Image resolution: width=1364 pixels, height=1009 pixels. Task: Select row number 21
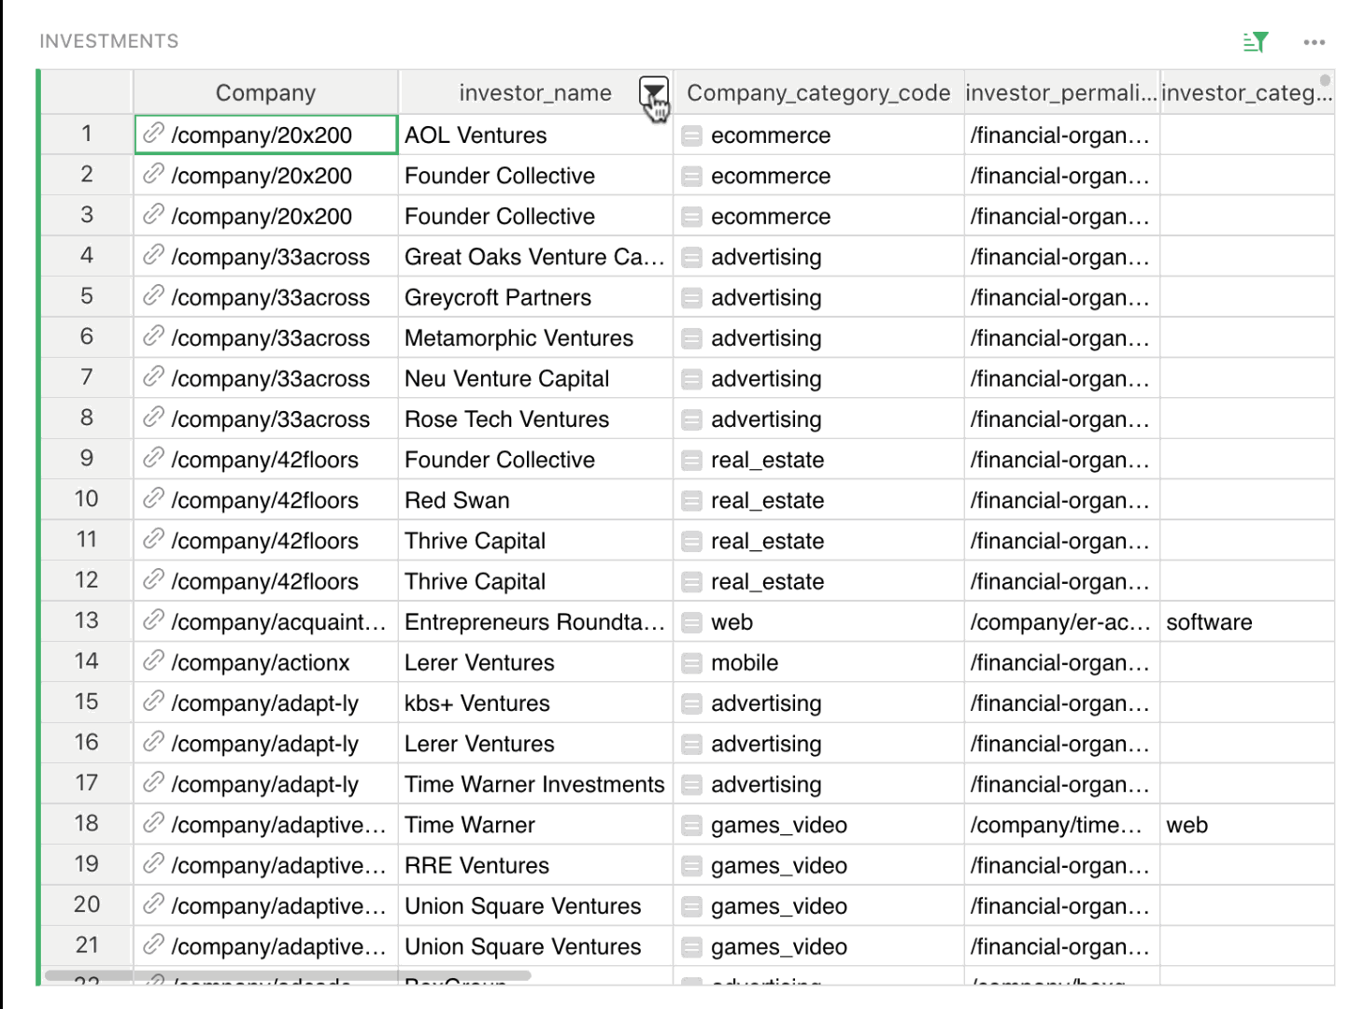point(86,945)
